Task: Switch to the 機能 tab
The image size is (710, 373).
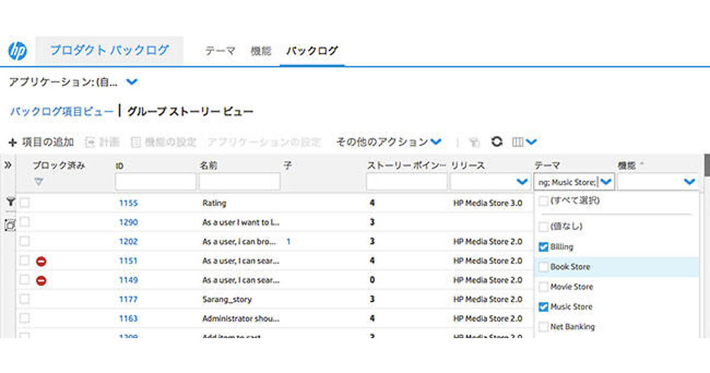Action: pyautogui.click(x=261, y=51)
